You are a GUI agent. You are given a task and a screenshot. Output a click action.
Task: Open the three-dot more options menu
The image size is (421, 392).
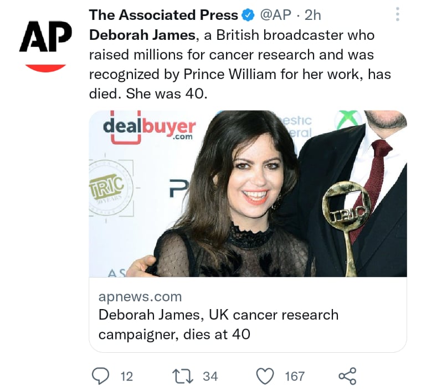398,14
